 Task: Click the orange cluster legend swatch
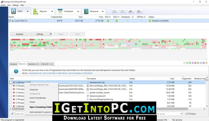[206, 63]
